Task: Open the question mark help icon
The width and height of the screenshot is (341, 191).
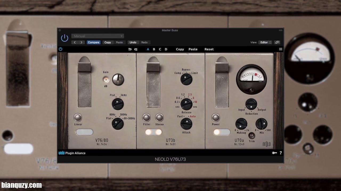Action: [x=281, y=153]
